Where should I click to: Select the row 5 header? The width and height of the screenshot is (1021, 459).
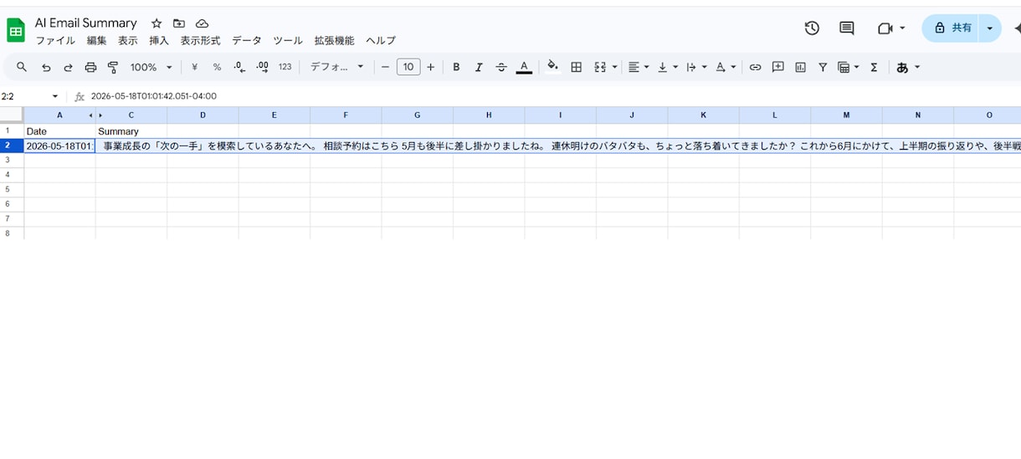click(x=12, y=189)
